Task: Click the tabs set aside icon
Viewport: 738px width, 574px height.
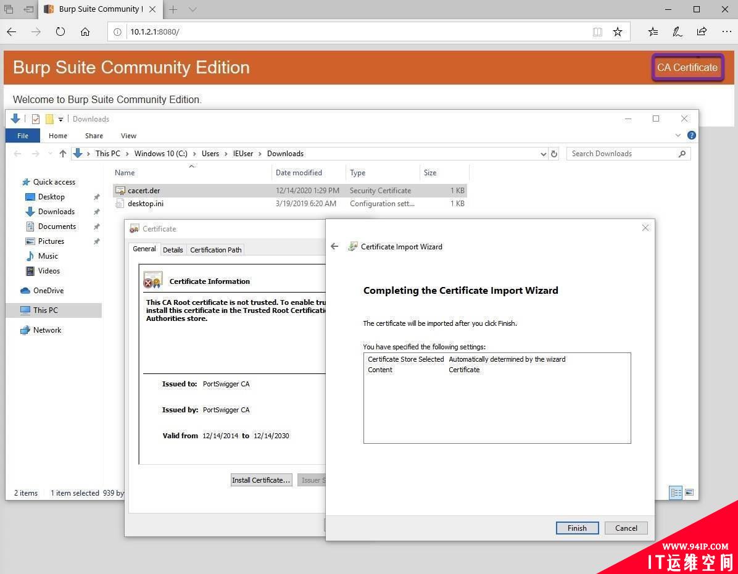Action: click(x=9, y=9)
